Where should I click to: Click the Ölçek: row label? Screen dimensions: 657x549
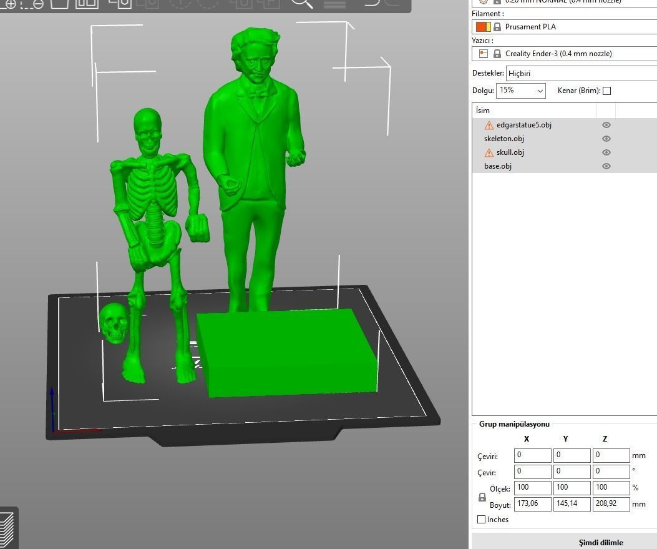coord(500,488)
